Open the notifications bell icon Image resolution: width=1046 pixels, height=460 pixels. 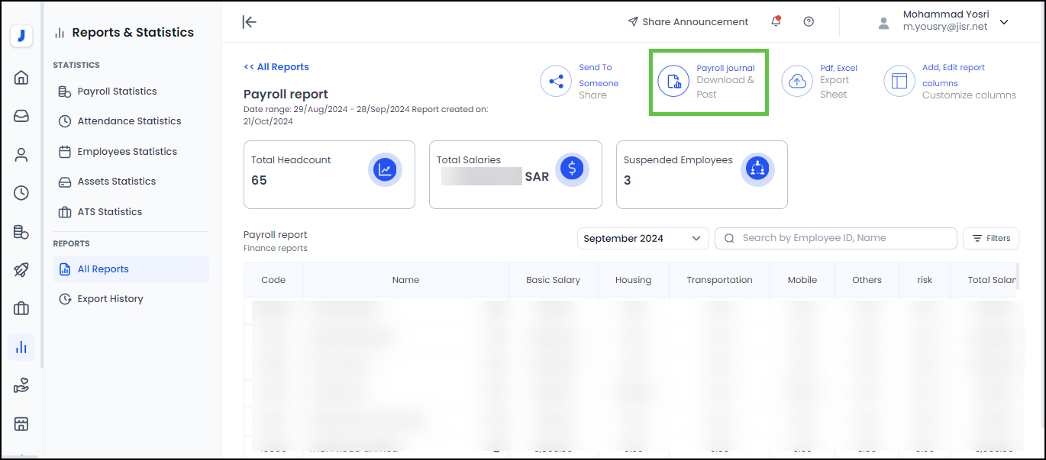776,21
